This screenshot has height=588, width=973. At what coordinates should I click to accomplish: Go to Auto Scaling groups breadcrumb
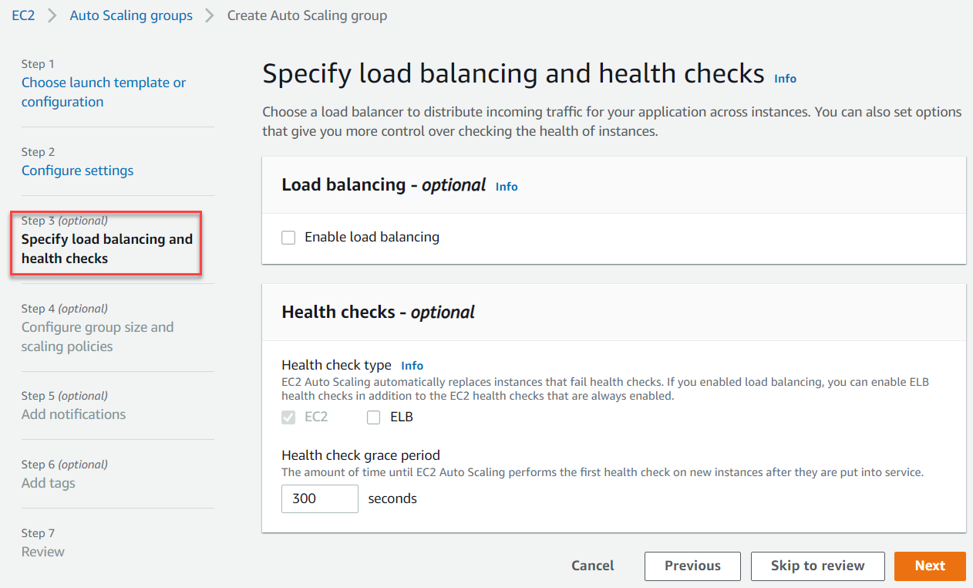point(131,15)
